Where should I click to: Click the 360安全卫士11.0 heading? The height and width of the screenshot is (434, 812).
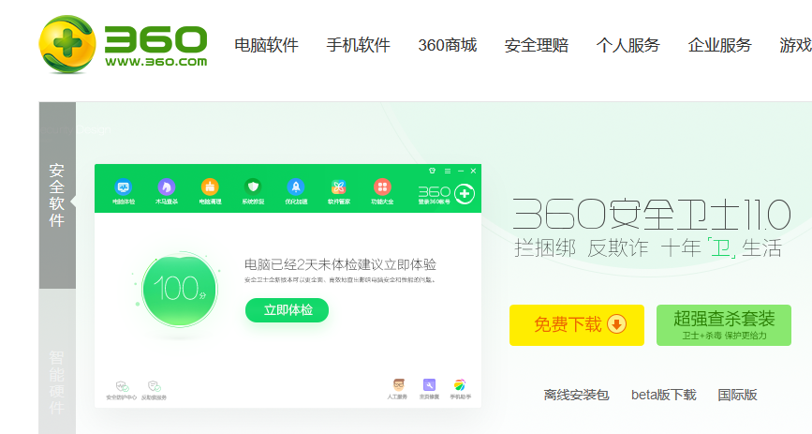coord(652,214)
